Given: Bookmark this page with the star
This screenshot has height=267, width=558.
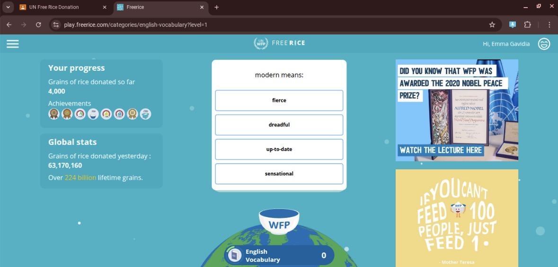Looking at the screenshot, I should [492, 25].
